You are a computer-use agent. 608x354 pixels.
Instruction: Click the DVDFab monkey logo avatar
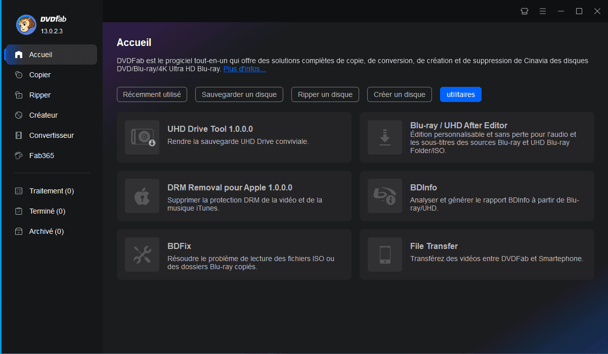(x=26, y=24)
